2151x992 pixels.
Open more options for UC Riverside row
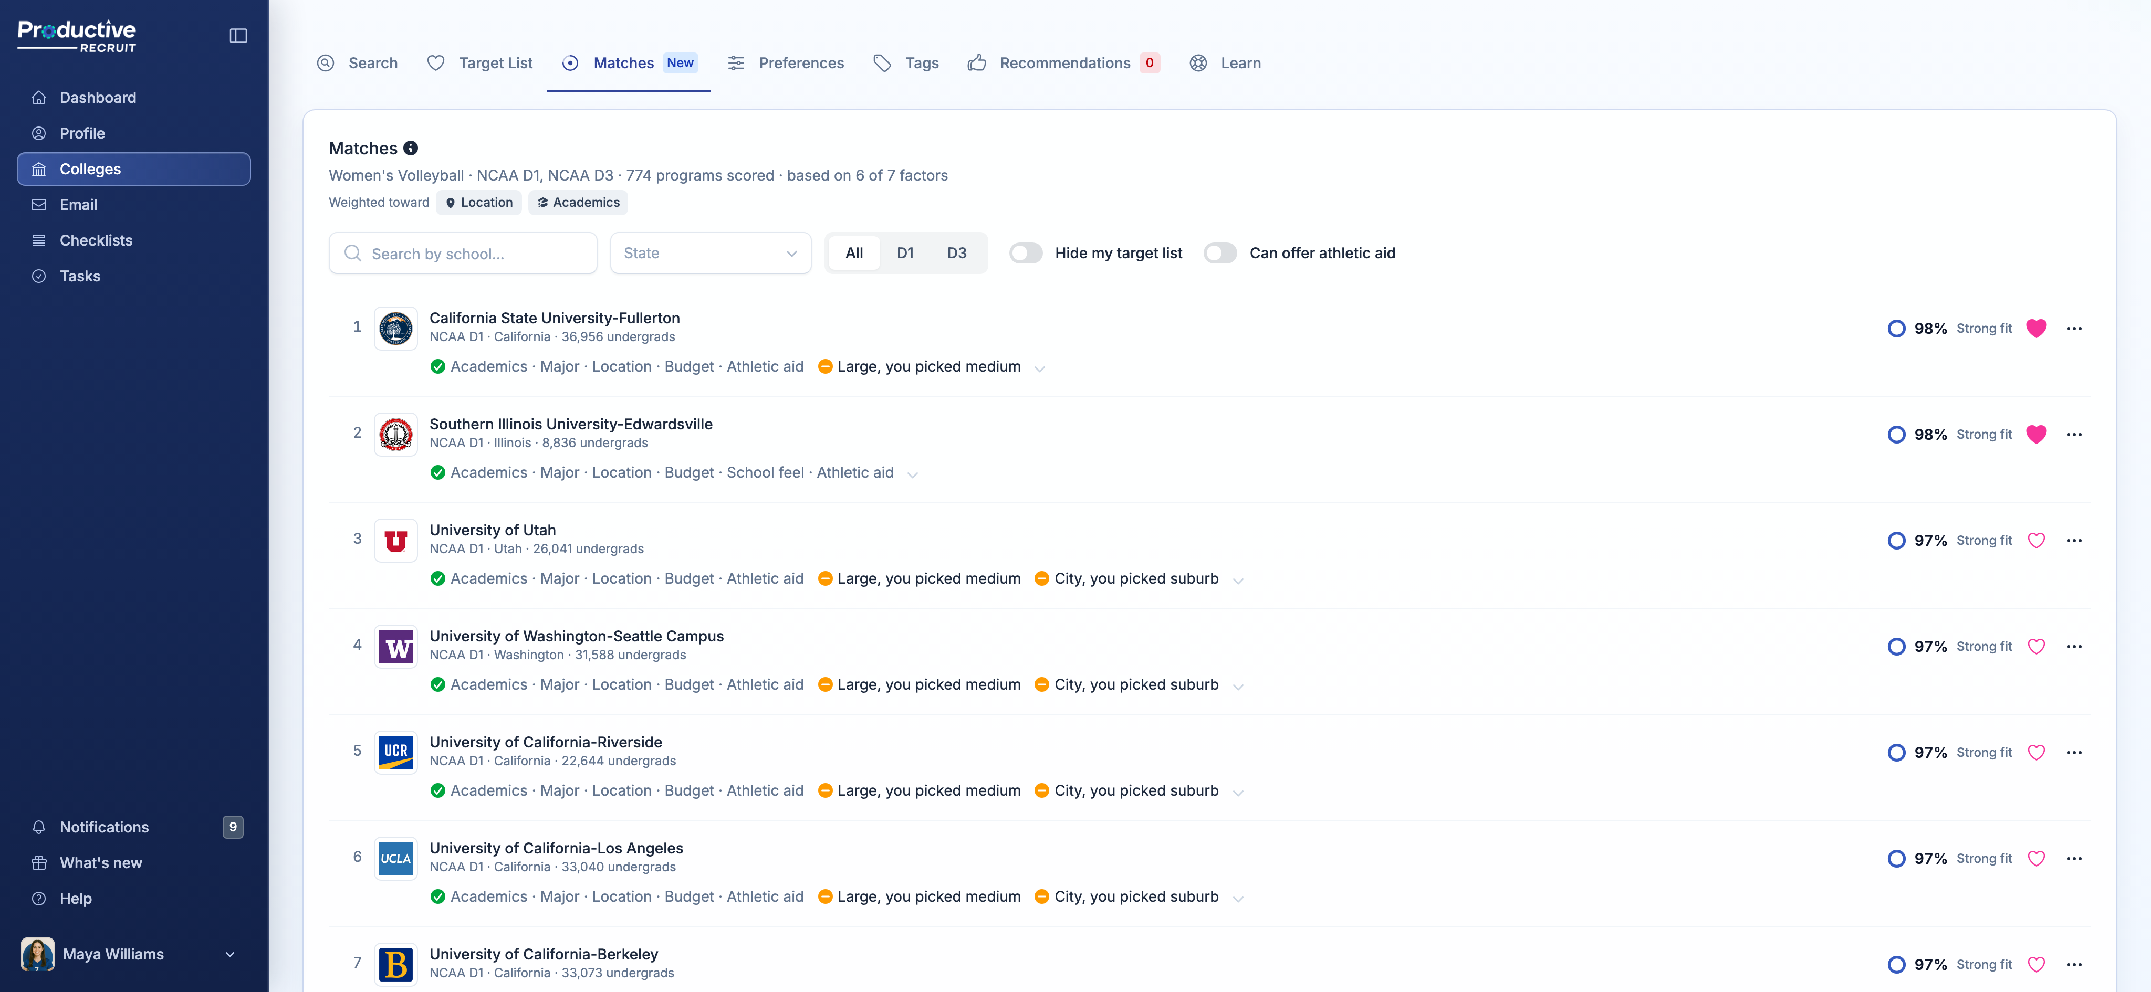pyautogui.click(x=2074, y=753)
